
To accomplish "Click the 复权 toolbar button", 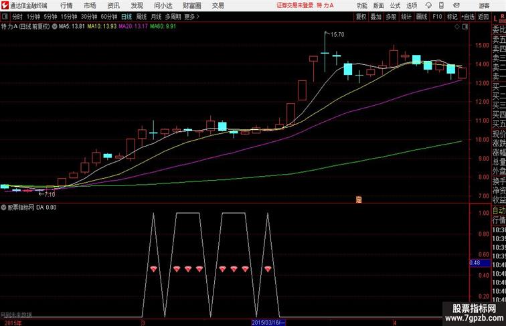I will coord(361,17).
